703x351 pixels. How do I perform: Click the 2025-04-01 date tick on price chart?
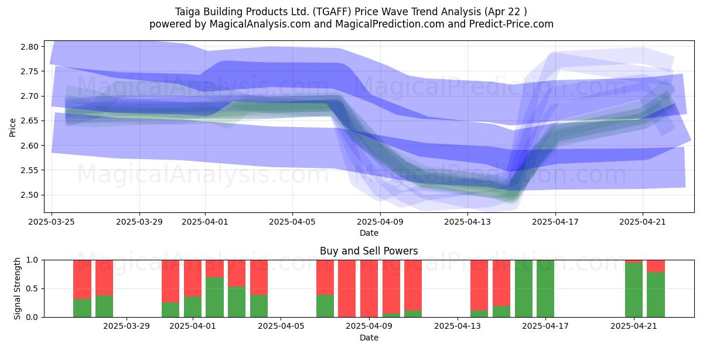click(x=205, y=222)
